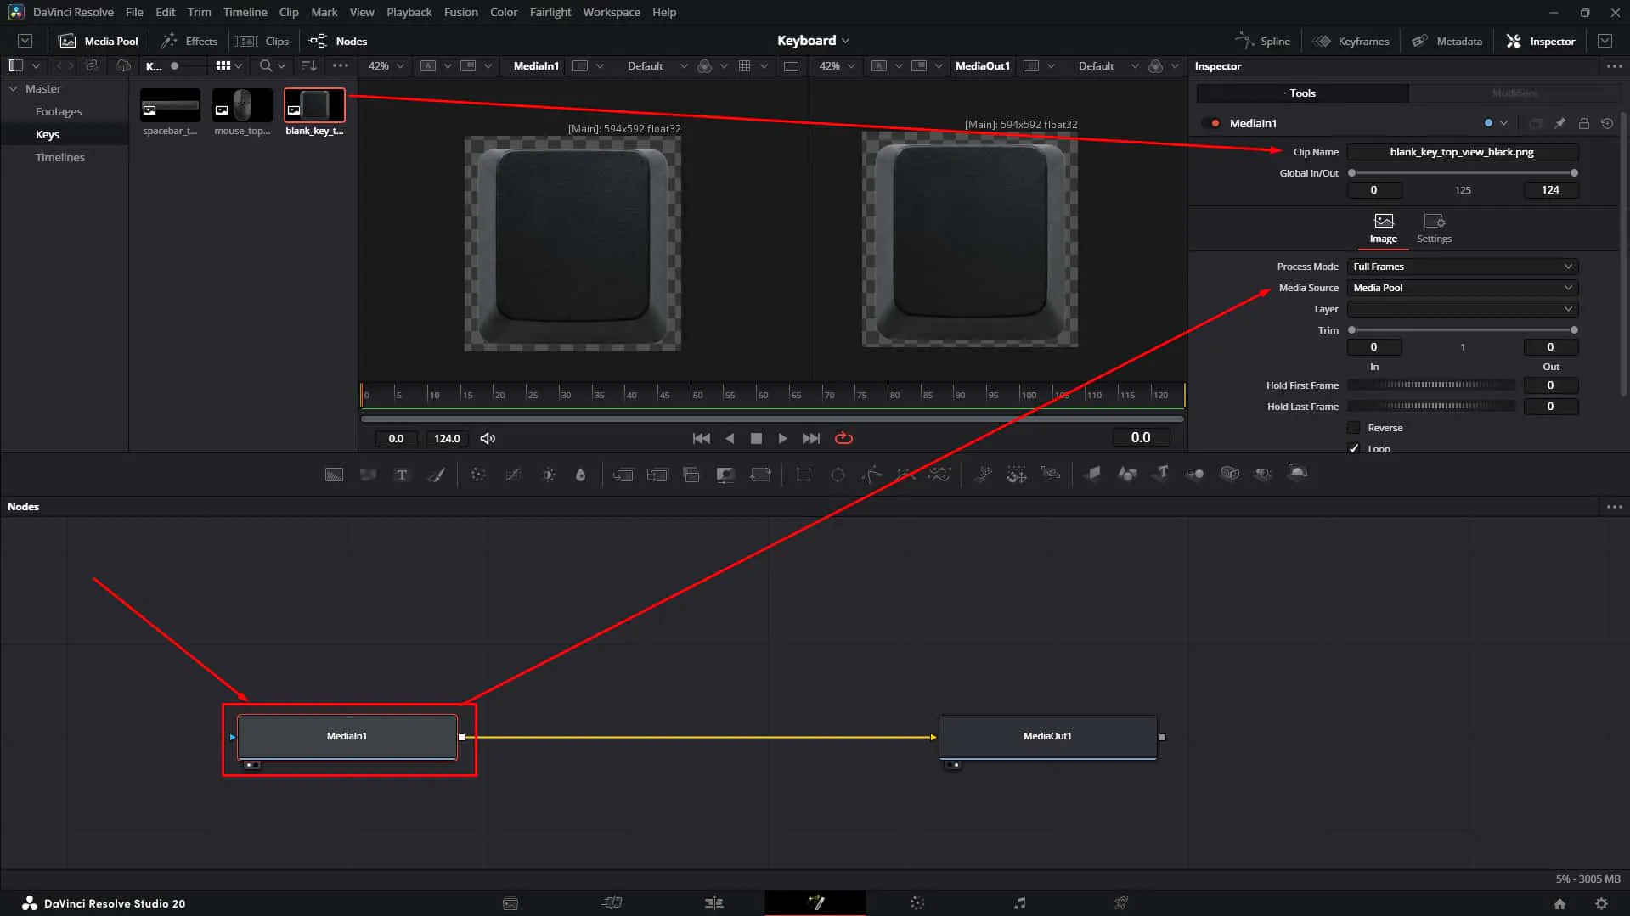Image resolution: width=1630 pixels, height=916 pixels.
Task: Open the left viewer 42% zoom dropdown
Action: coord(386,65)
